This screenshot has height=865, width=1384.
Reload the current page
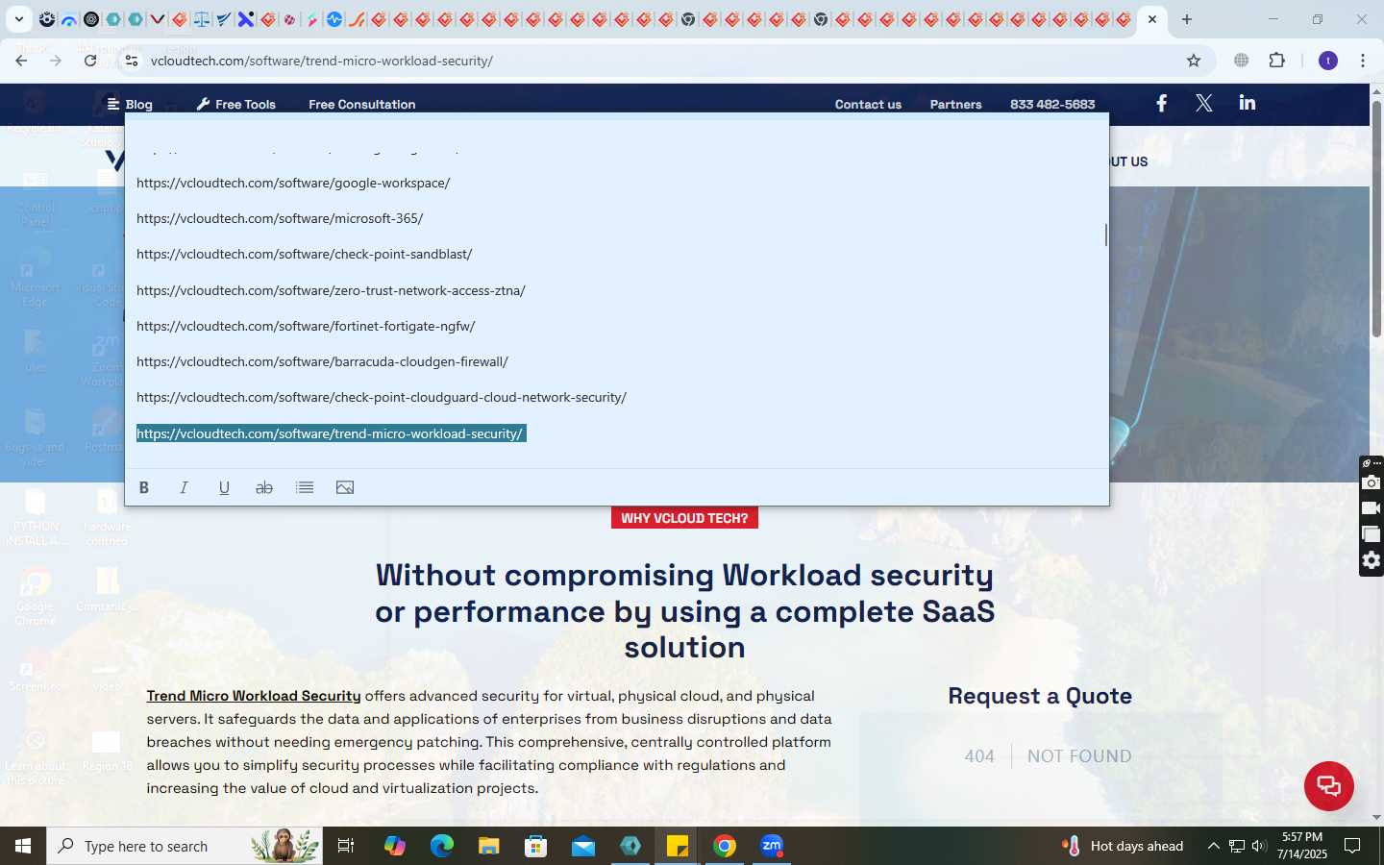coord(90,61)
